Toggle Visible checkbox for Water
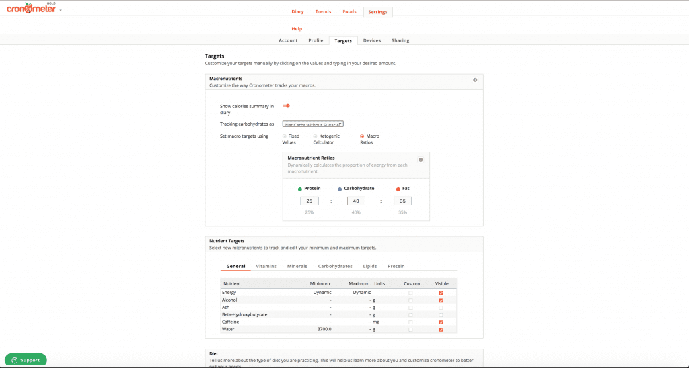Viewport: 689px width, 368px height. [x=441, y=330]
